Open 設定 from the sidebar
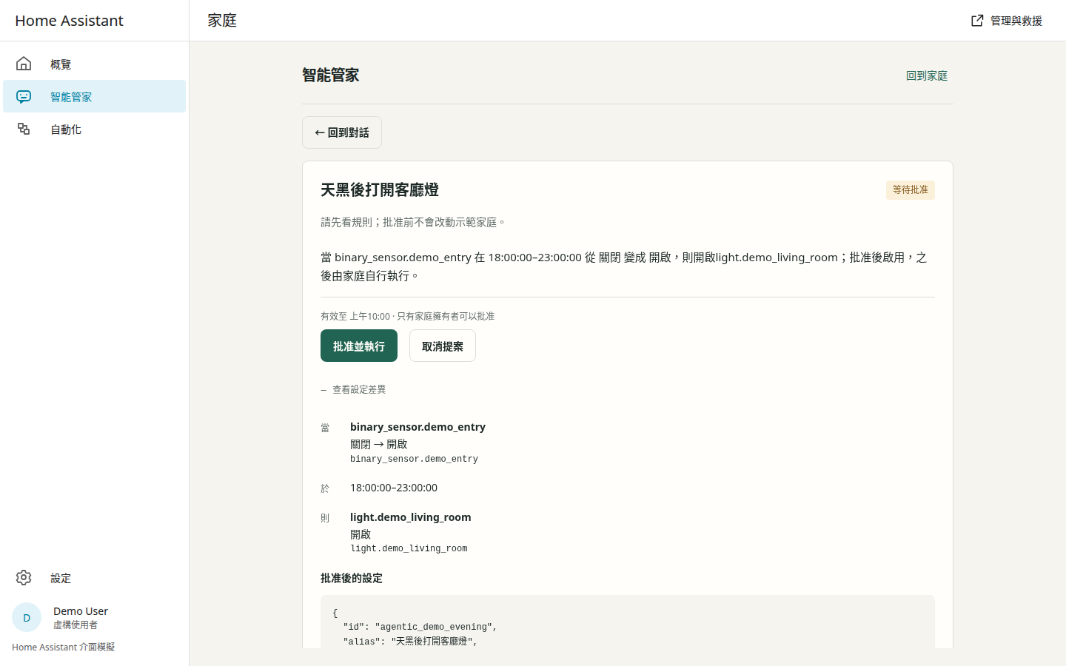Viewport: 1066px width, 666px height. tap(94, 577)
